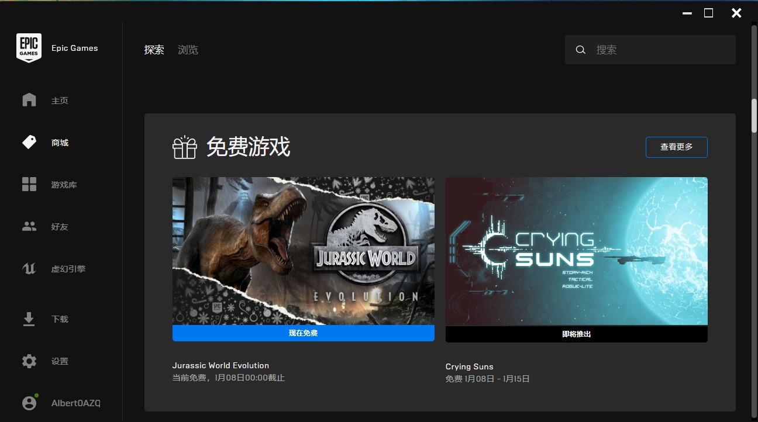Open the Crying Suns title link
This screenshot has width=758, height=422.
pyautogui.click(x=469, y=366)
